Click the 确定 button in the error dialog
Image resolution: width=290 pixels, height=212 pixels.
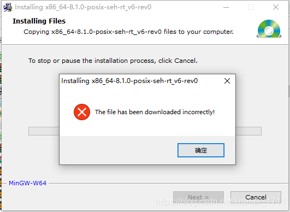(201, 150)
